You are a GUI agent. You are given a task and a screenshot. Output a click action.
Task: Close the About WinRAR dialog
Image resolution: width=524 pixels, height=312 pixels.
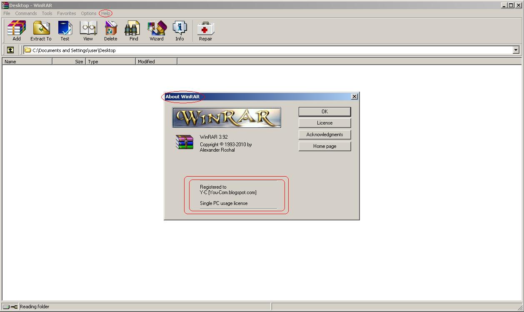click(354, 97)
